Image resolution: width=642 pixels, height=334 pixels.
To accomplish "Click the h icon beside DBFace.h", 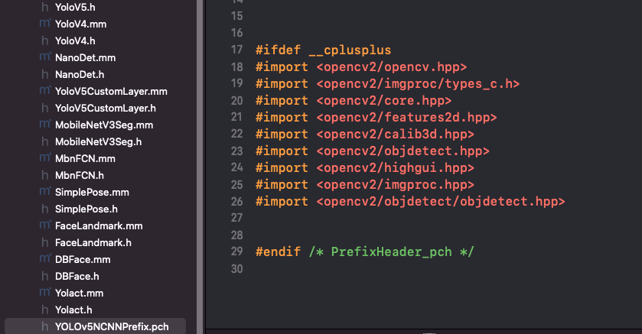I will point(45,276).
